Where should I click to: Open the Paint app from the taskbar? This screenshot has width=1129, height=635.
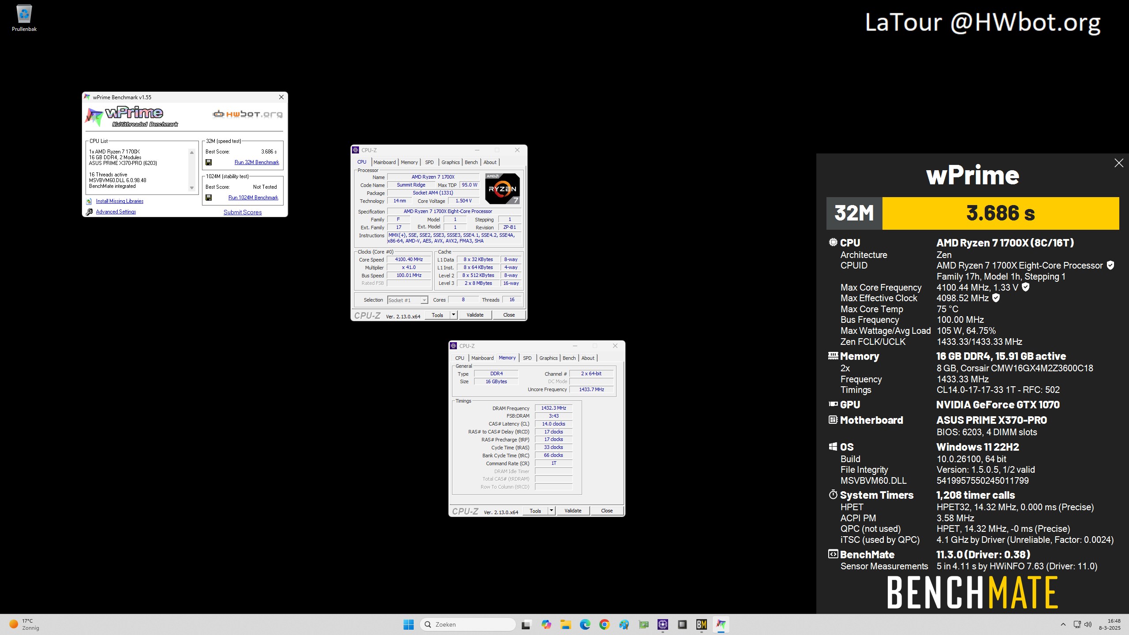pyautogui.click(x=624, y=624)
